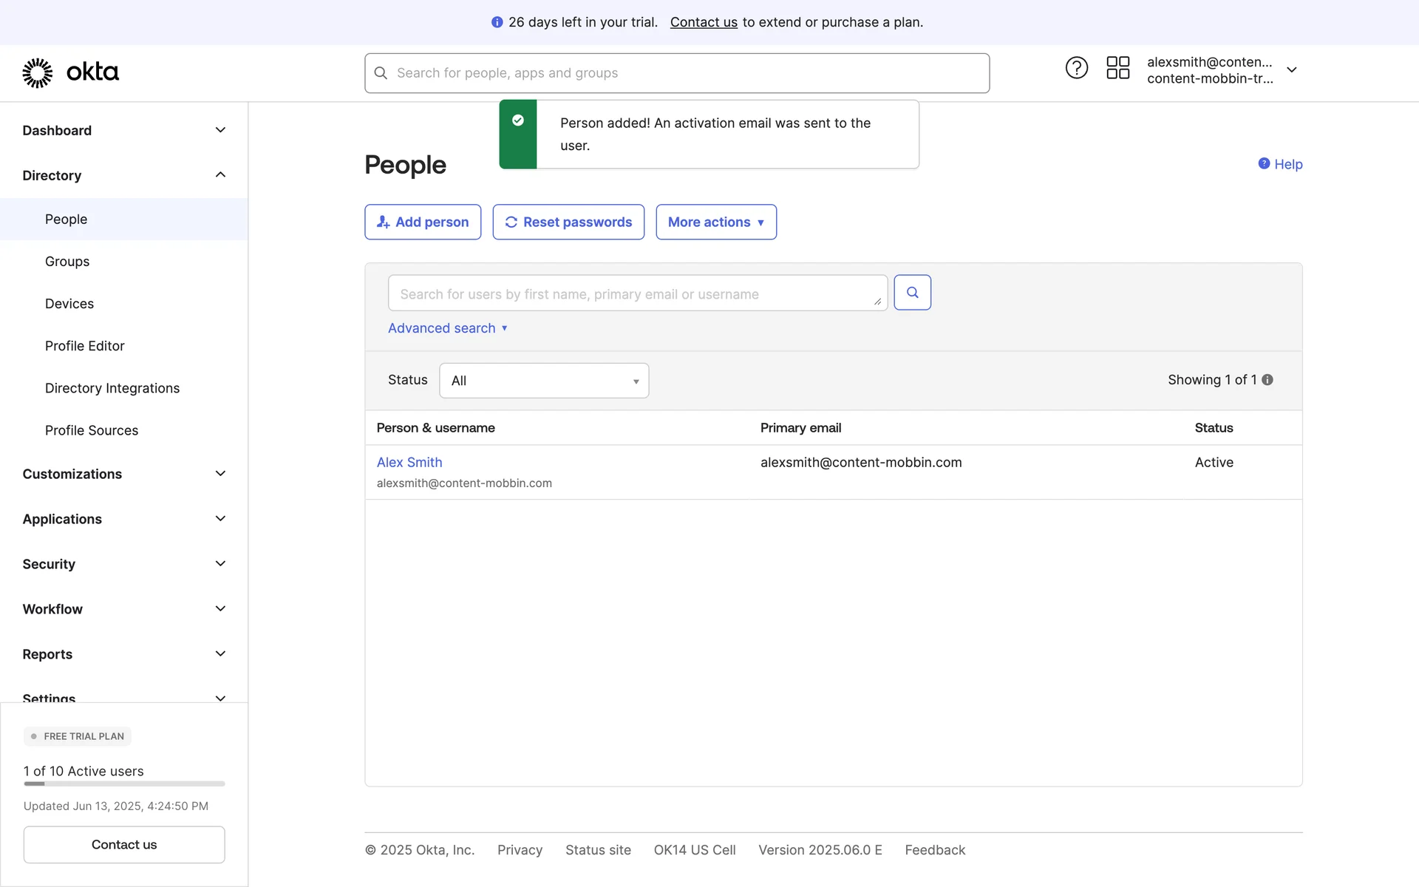
Task: Click the Okta logo icon
Action: [37, 72]
